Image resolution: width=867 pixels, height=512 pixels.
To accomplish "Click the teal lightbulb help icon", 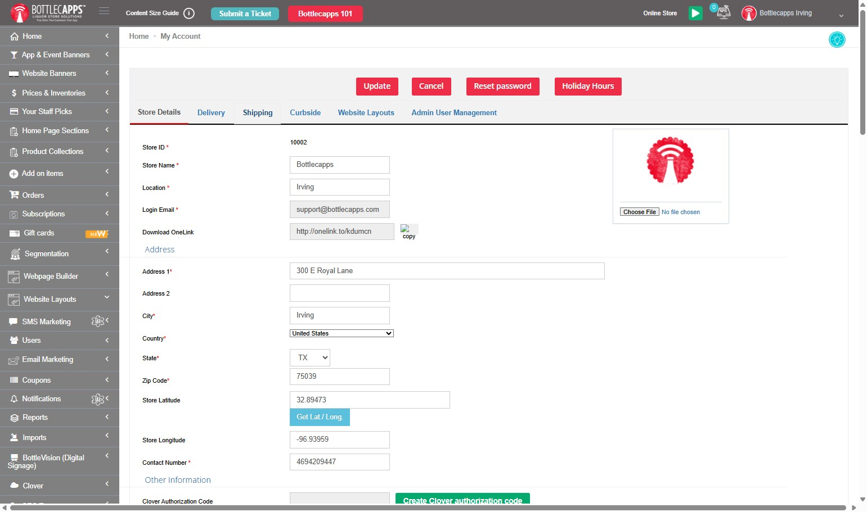I will (x=837, y=39).
